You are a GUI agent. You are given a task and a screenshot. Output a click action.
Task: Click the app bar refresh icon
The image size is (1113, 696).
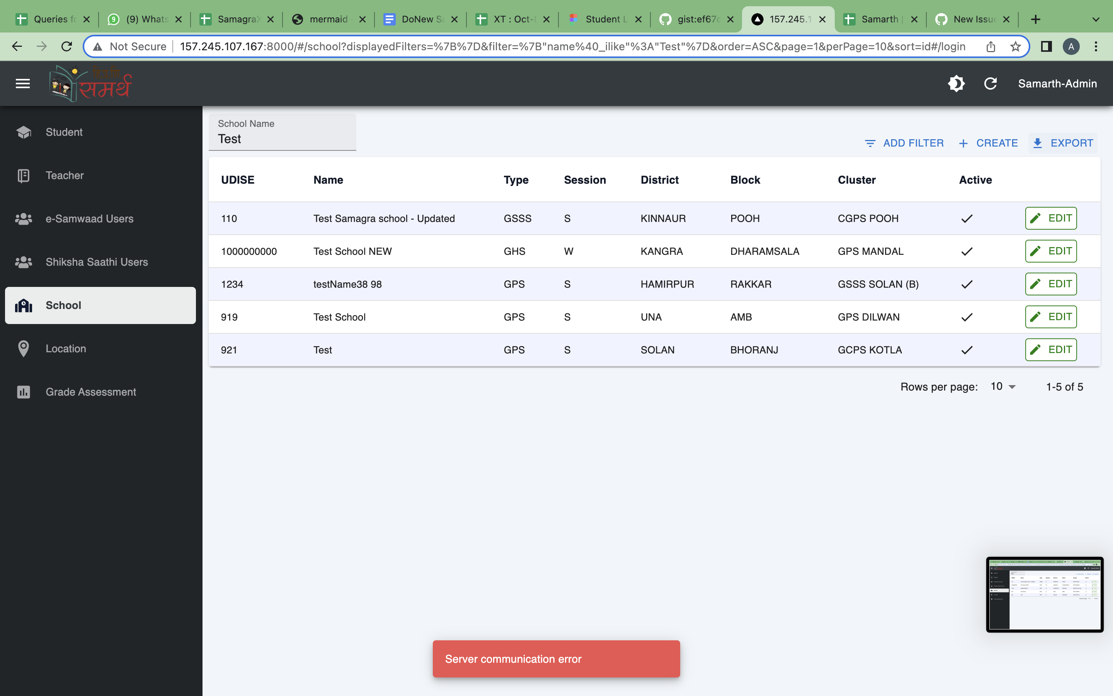tap(990, 84)
